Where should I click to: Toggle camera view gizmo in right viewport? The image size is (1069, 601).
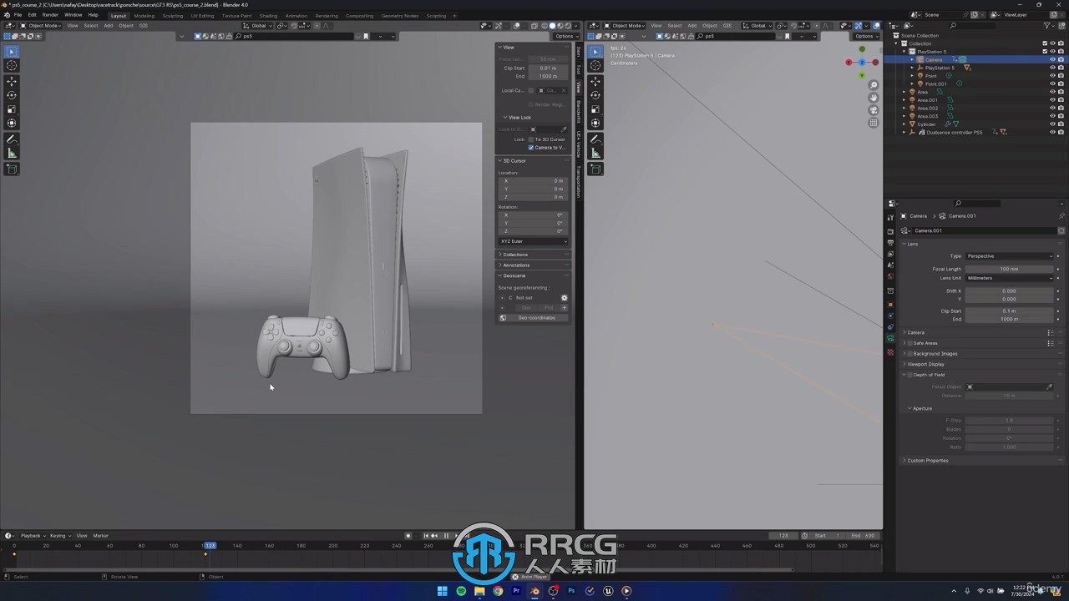pyautogui.click(x=874, y=110)
